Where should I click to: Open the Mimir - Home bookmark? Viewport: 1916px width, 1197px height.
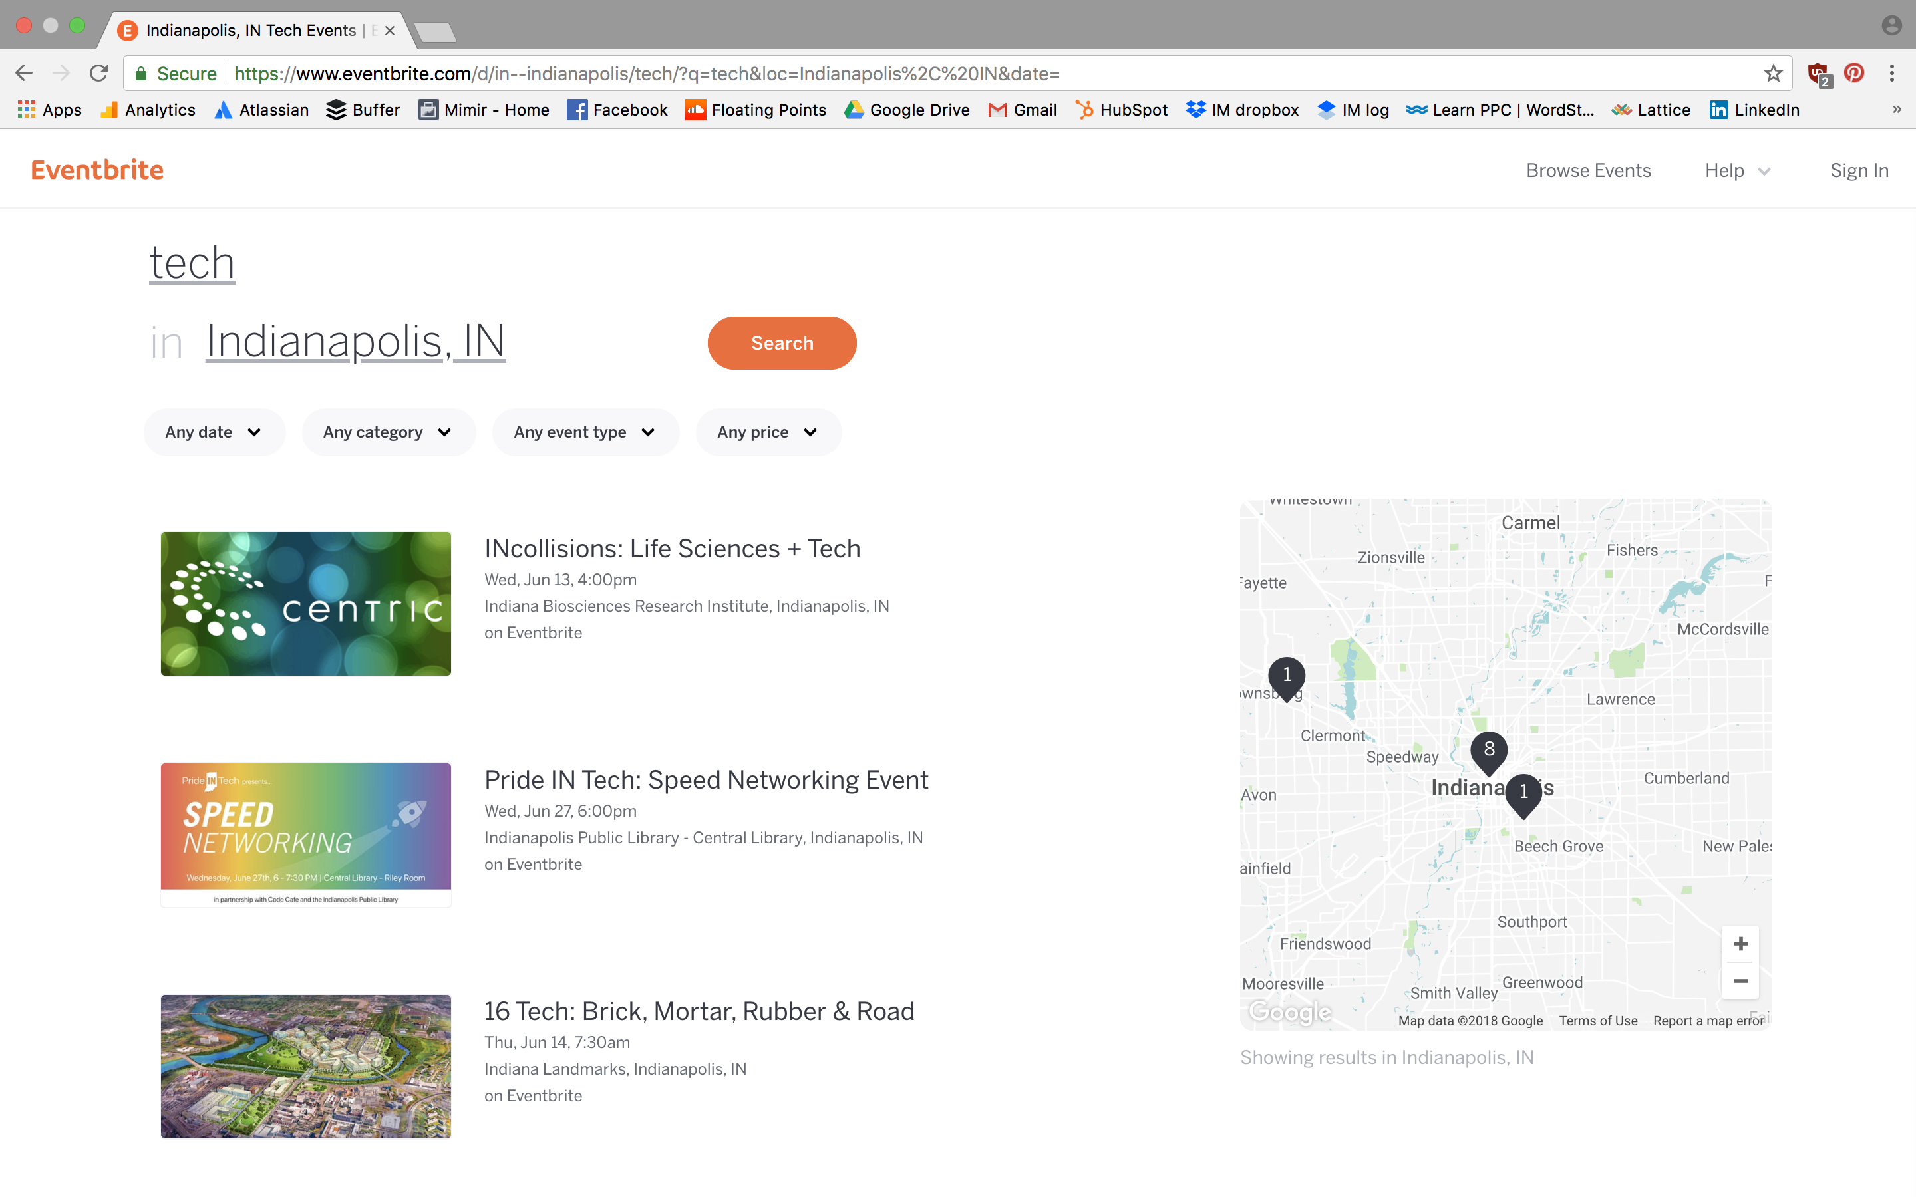pos(484,110)
